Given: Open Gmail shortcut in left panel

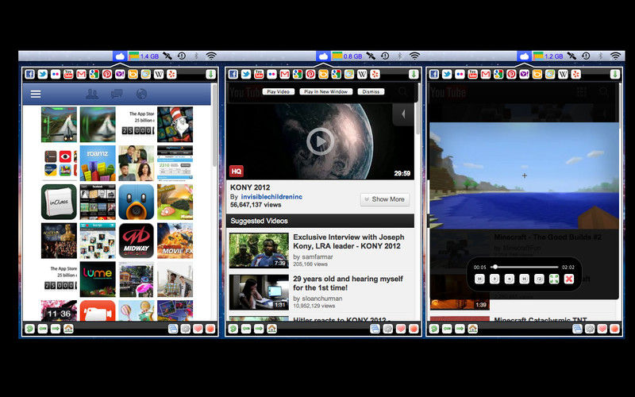Looking at the screenshot, I should point(82,74).
